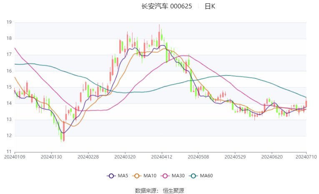Click the 20240529 date axis label

coord(235,157)
